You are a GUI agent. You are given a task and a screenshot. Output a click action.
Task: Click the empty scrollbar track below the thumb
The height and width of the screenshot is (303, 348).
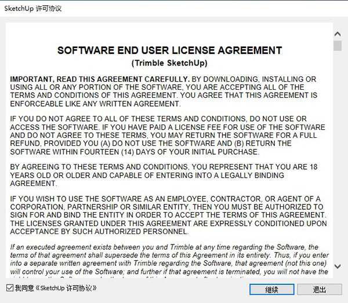(x=338, y=155)
